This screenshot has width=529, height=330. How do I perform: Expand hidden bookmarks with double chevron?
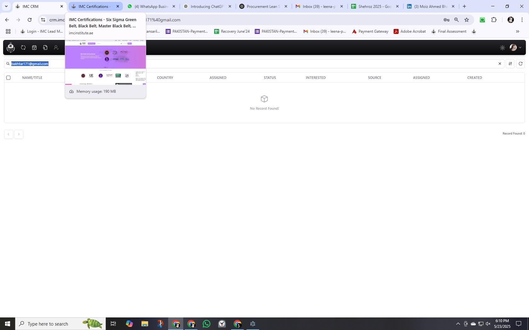(x=517, y=31)
